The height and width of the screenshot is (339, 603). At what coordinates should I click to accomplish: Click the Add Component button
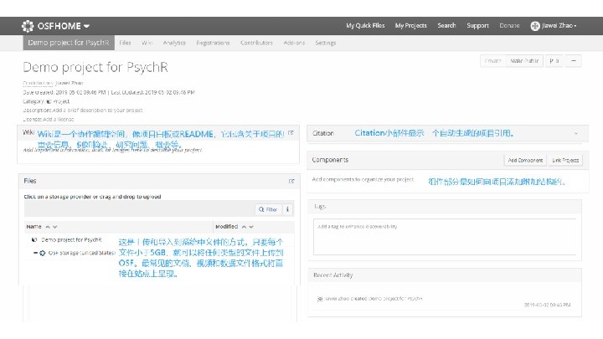(525, 160)
